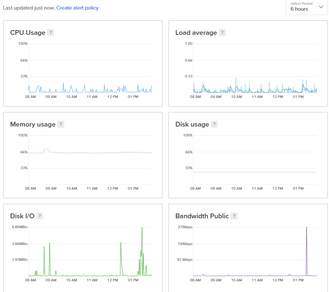Image resolution: width=329 pixels, height=292 pixels.
Task: Click the CPU Usage peak before 10 AM
Action: pos(63,84)
